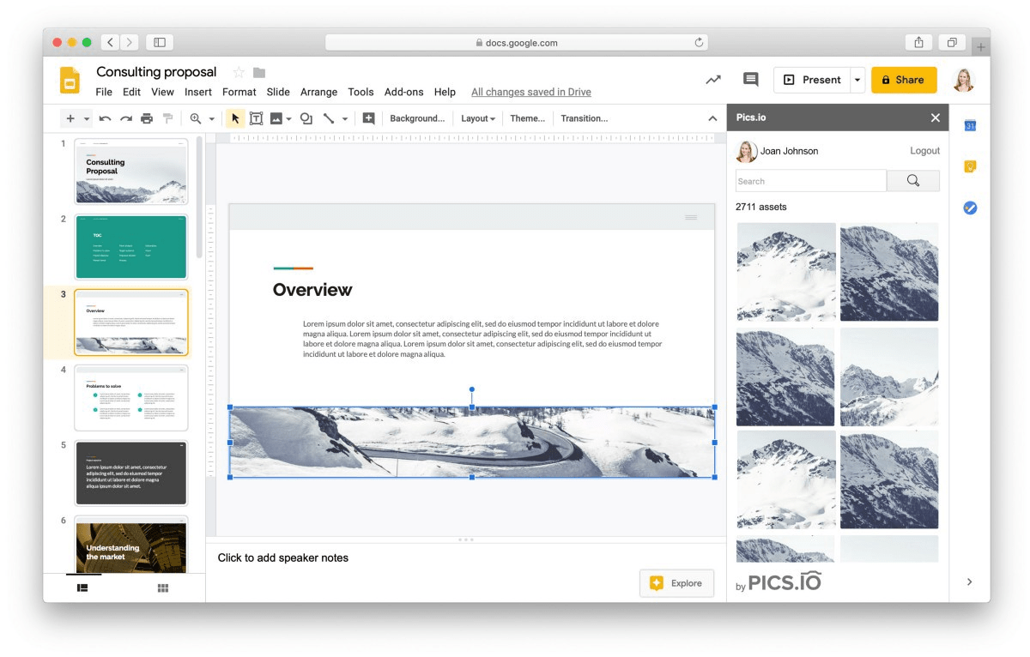Open Present options dropdown arrow

click(857, 80)
